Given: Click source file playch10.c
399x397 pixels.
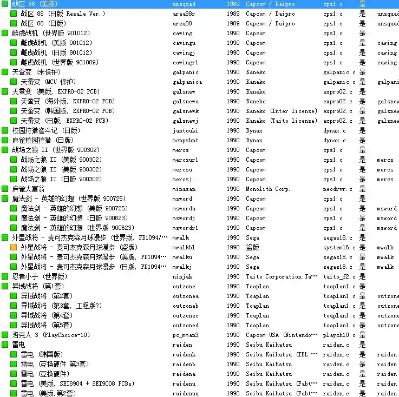Looking at the screenshot, I should click(339, 335).
